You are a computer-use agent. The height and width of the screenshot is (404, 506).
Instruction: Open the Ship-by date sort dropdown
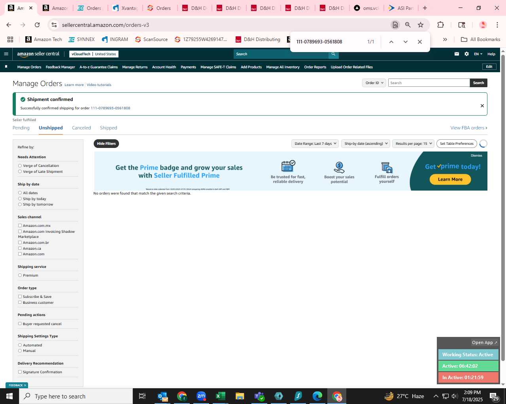click(x=366, y=144)
